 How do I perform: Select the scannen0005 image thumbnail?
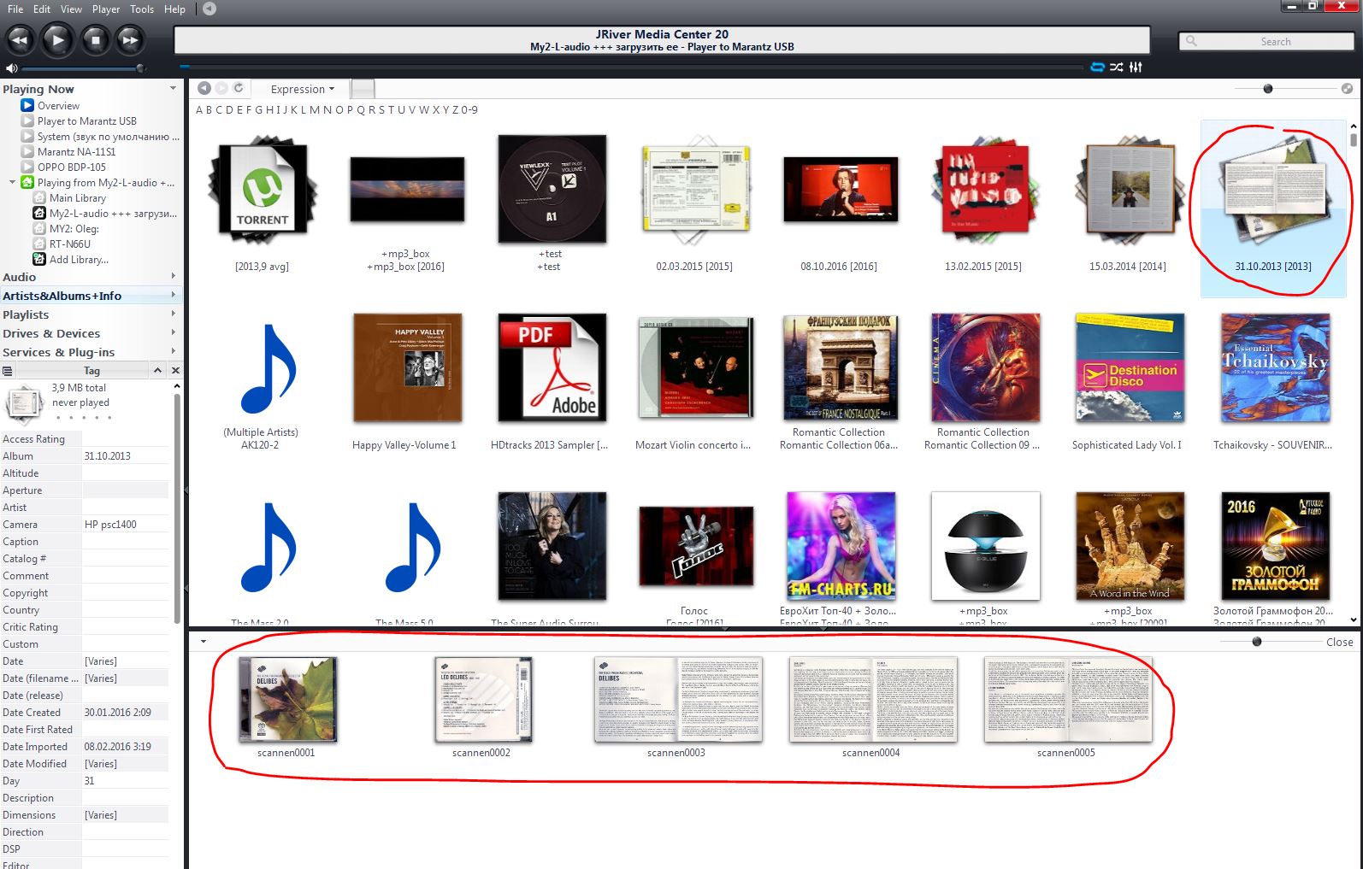tap(1068, 699)
